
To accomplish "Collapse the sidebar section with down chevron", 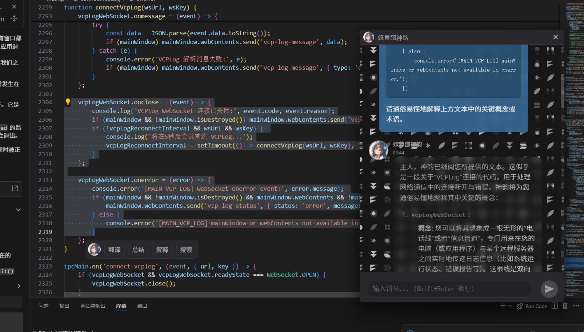I will click(18, 210).
